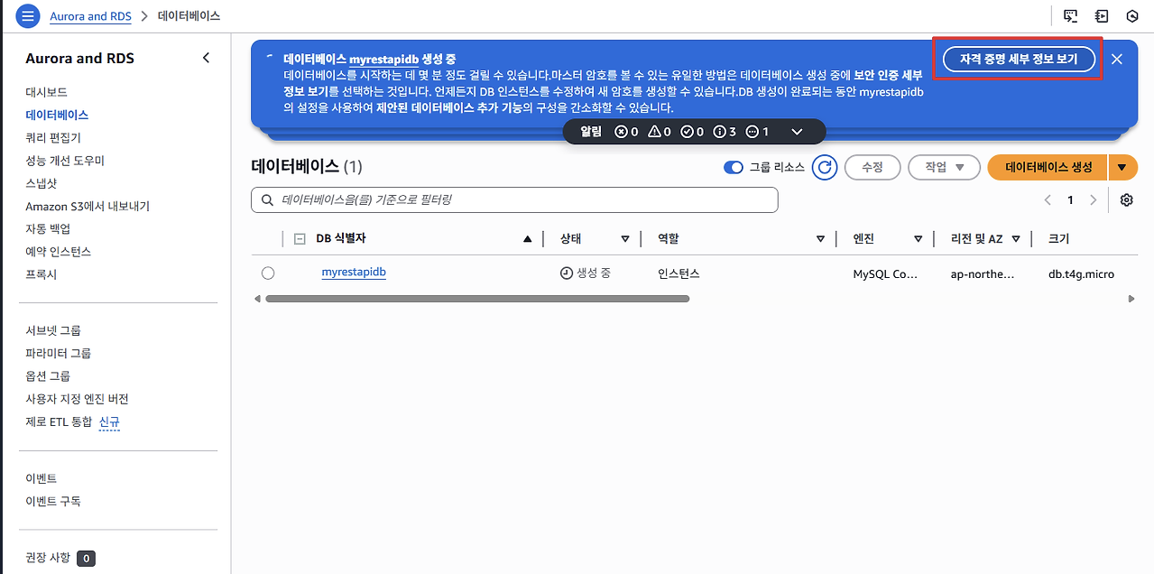
Task: Click the hexagon icon in top bar
Action: click(1132, 16)
